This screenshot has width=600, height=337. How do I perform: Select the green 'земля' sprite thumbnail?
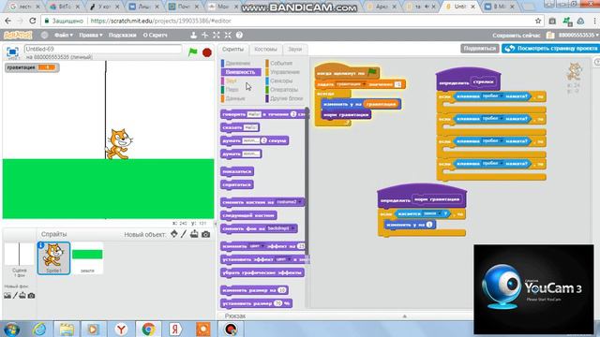click(x=87, y=258)
